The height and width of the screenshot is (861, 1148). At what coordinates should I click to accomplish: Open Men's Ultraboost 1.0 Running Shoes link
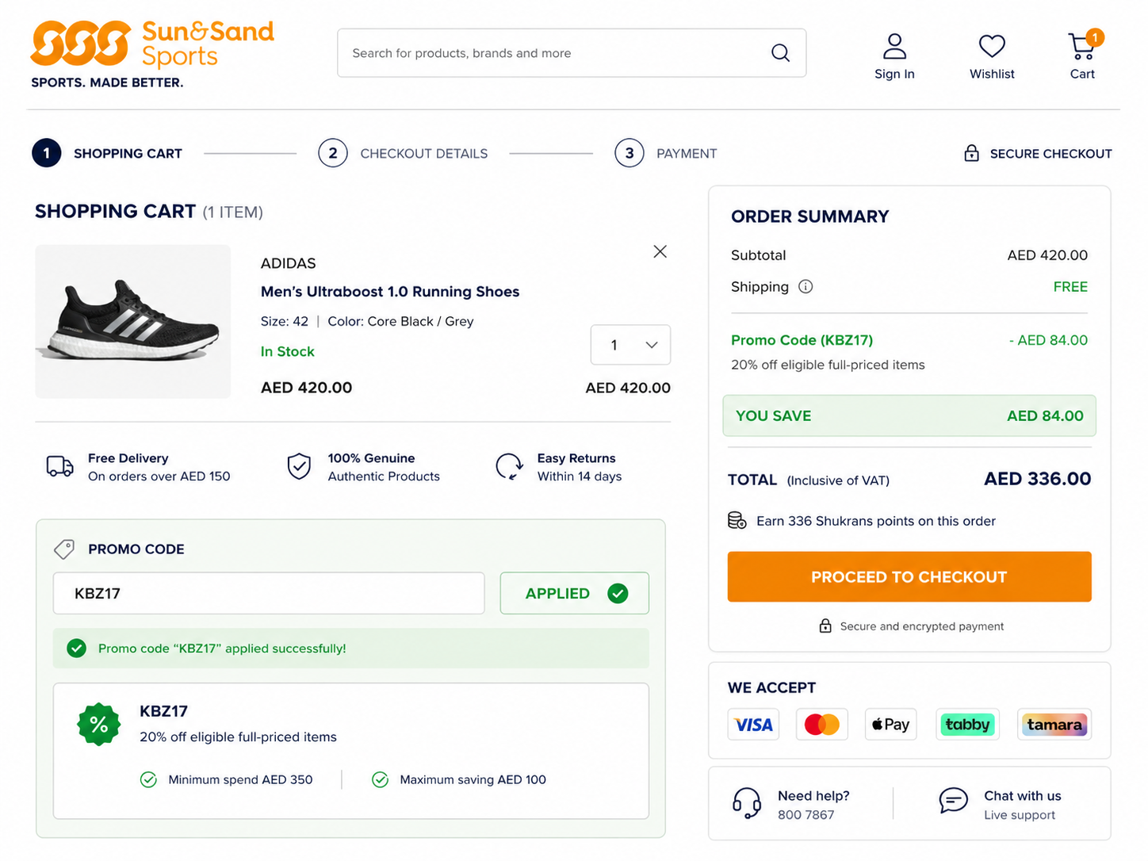pyautogui.click(x=390, y=292)
